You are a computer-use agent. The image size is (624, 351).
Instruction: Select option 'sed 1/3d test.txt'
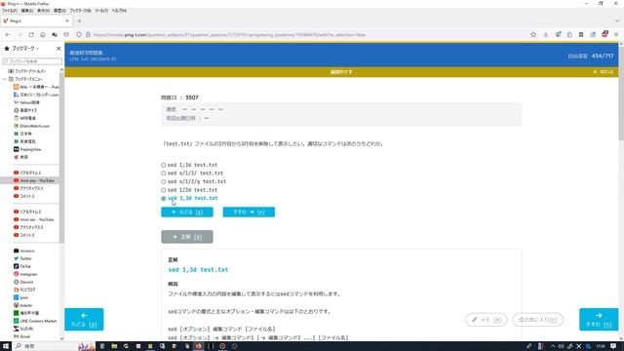[163, 190]
